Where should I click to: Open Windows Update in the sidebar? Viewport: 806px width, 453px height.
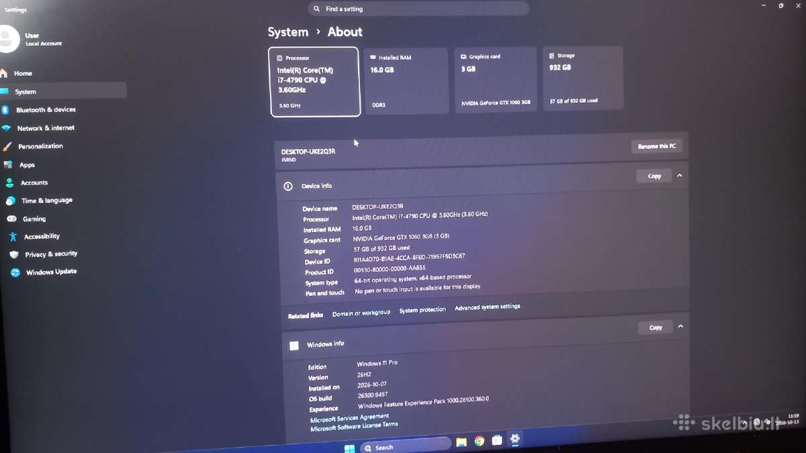(x=51, y=272)
